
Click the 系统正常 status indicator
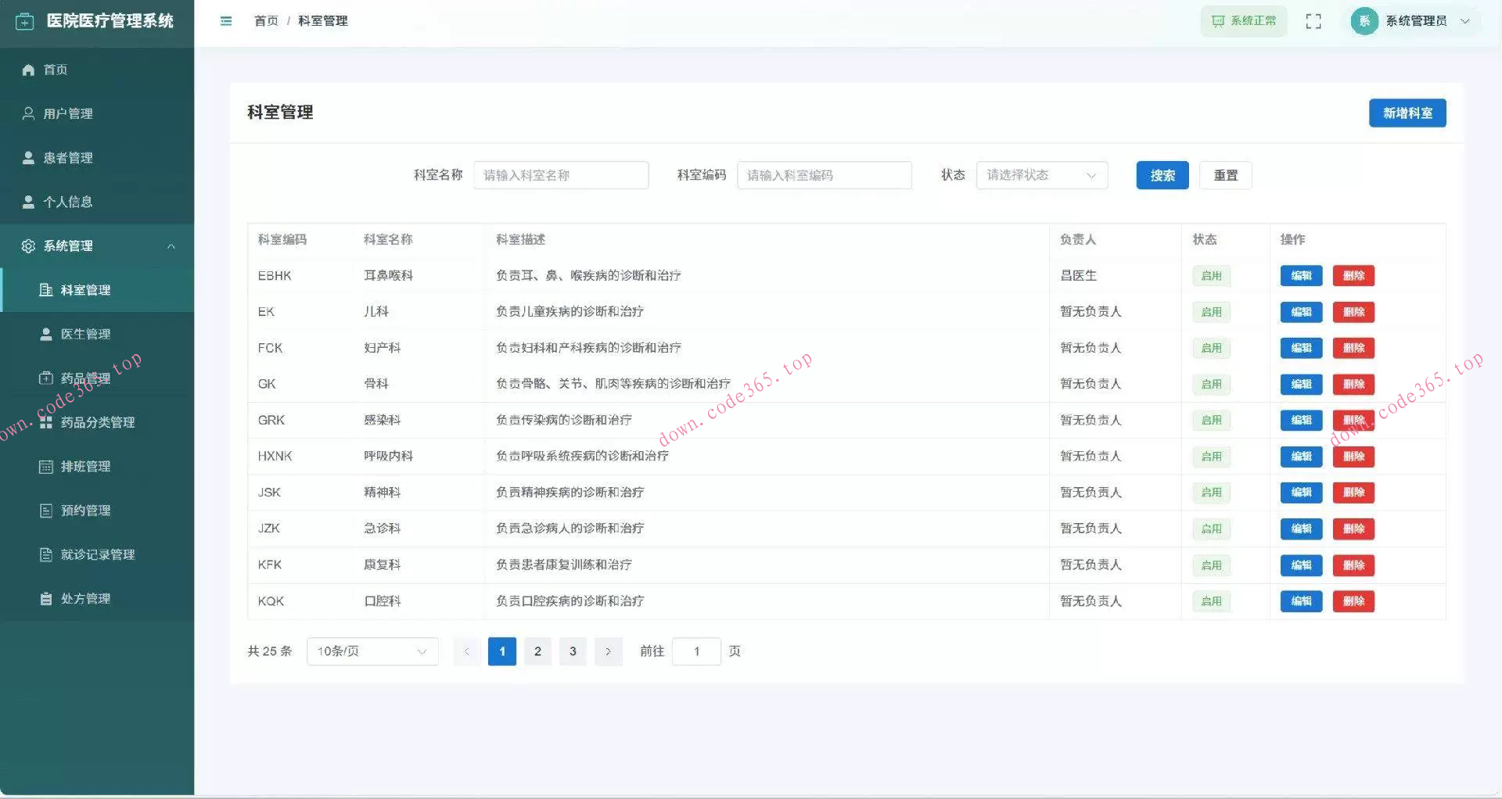(1243, 21)
